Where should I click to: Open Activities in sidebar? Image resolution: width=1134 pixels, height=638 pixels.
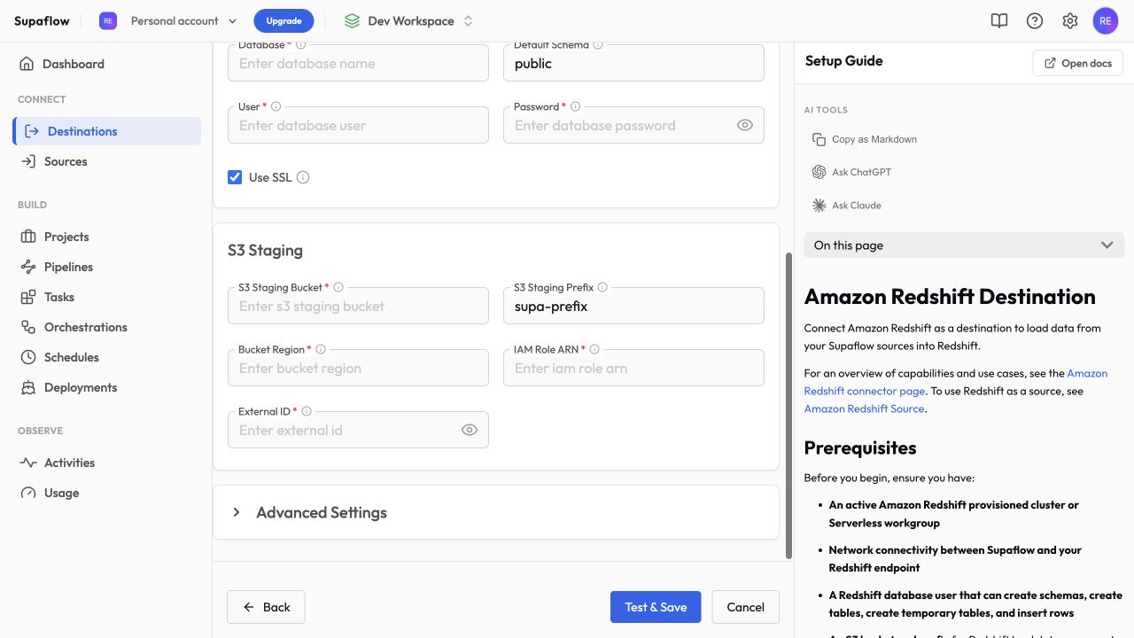pos(106,463)
